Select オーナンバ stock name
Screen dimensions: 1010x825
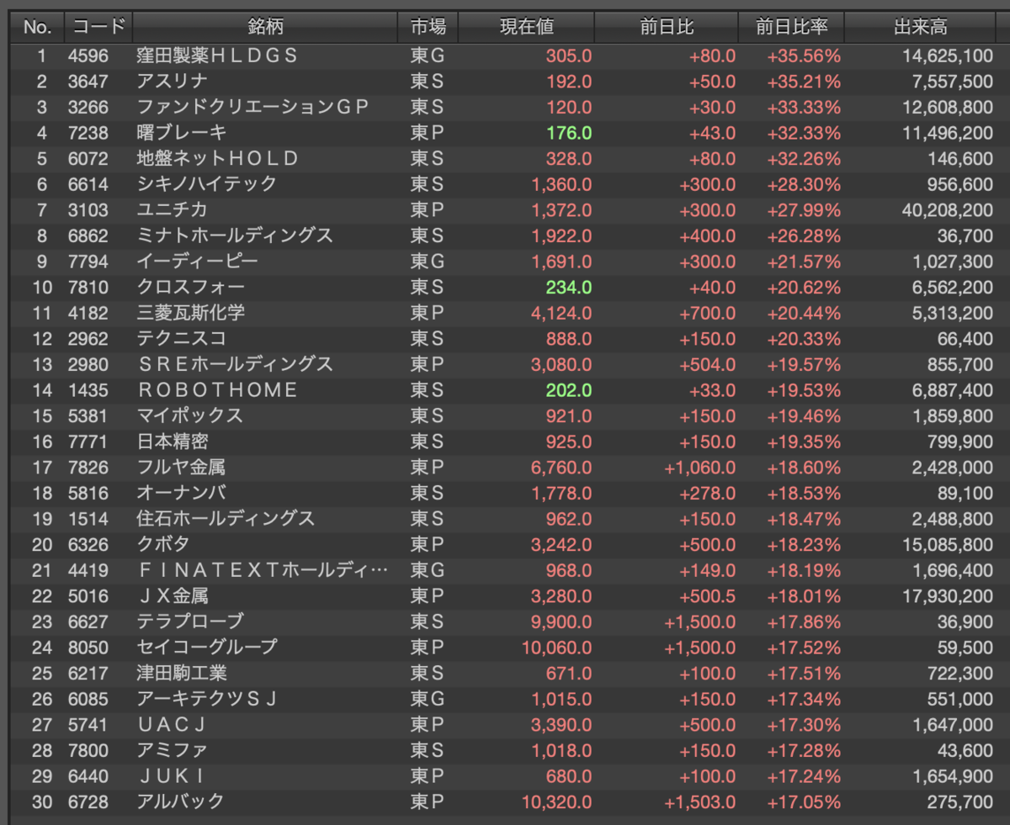(x=182, y=493)
